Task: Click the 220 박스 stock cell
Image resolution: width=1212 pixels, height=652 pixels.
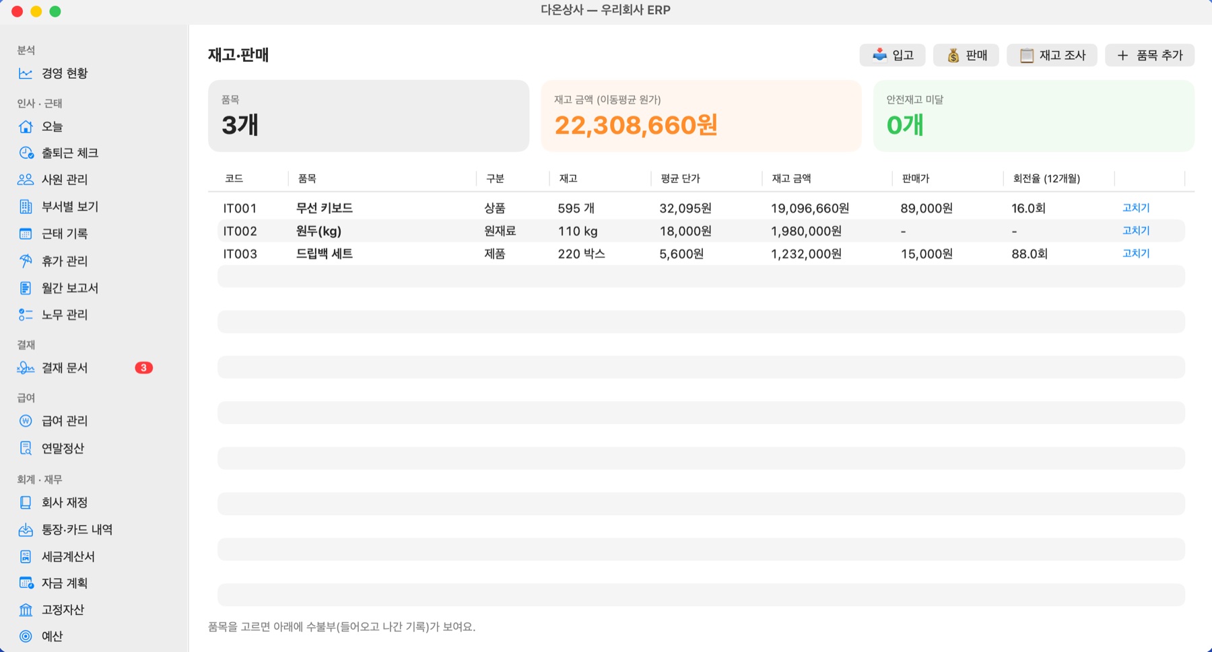Action: click(x=581, y=254)
